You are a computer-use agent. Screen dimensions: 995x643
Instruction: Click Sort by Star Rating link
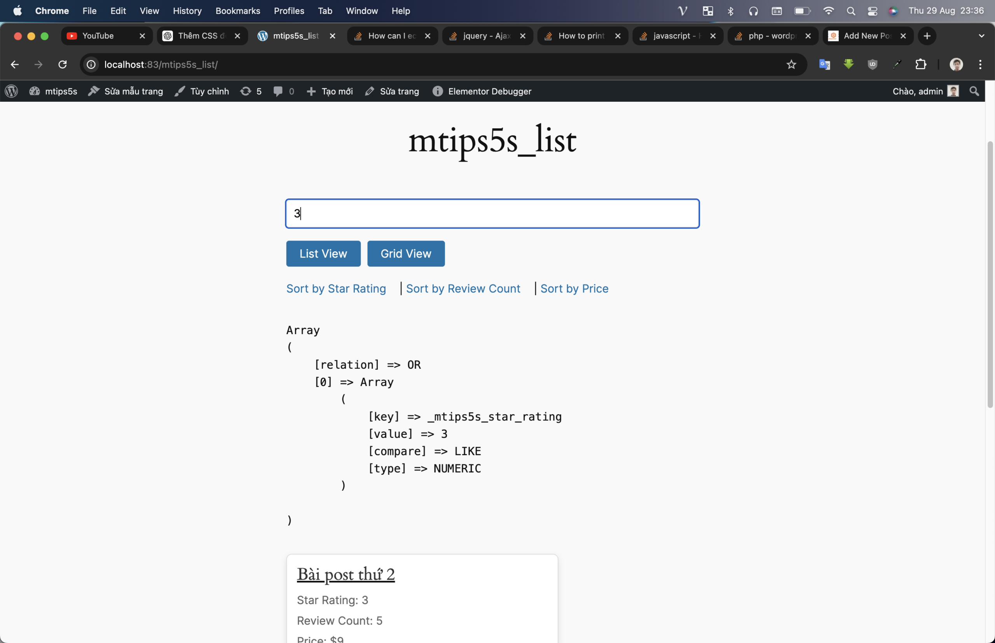point(336,289)
